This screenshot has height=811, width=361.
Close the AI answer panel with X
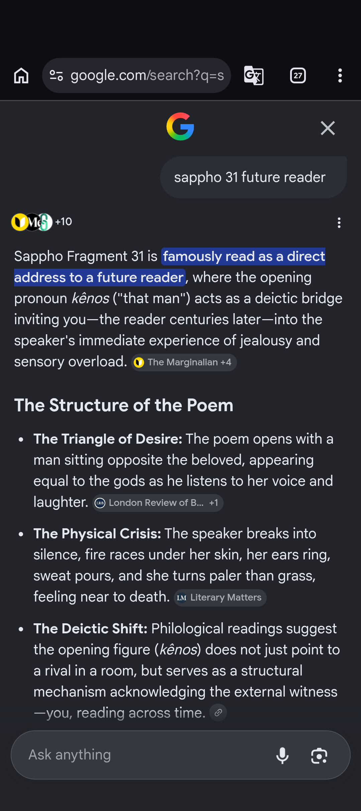328,128
